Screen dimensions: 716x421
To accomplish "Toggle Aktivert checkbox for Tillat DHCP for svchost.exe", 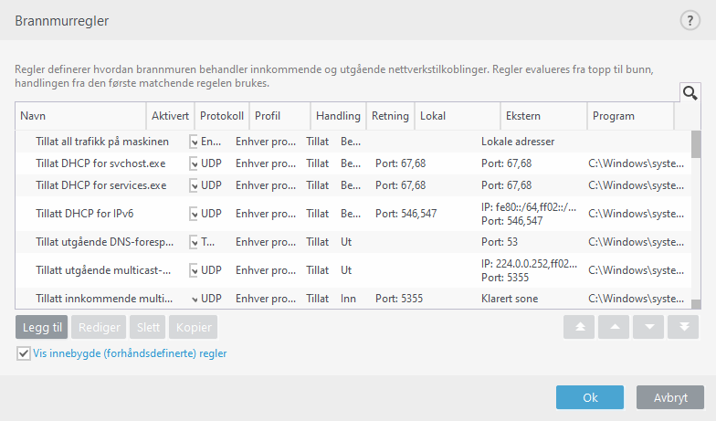I will 194,163.
